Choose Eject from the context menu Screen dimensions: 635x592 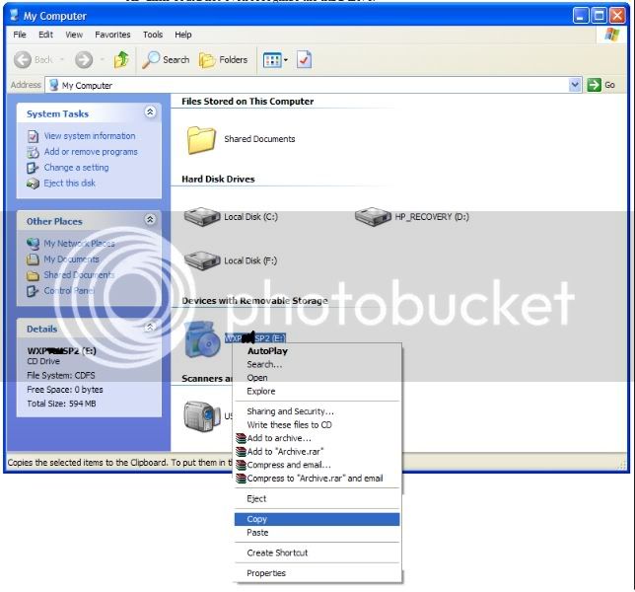257,499
